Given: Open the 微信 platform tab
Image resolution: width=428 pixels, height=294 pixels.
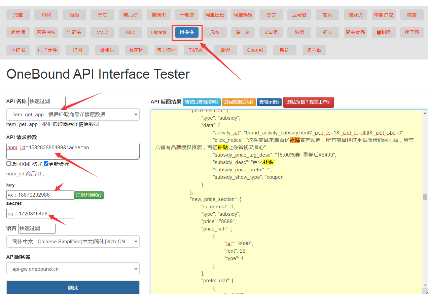Looking at the screenshot, I should 299,32.
